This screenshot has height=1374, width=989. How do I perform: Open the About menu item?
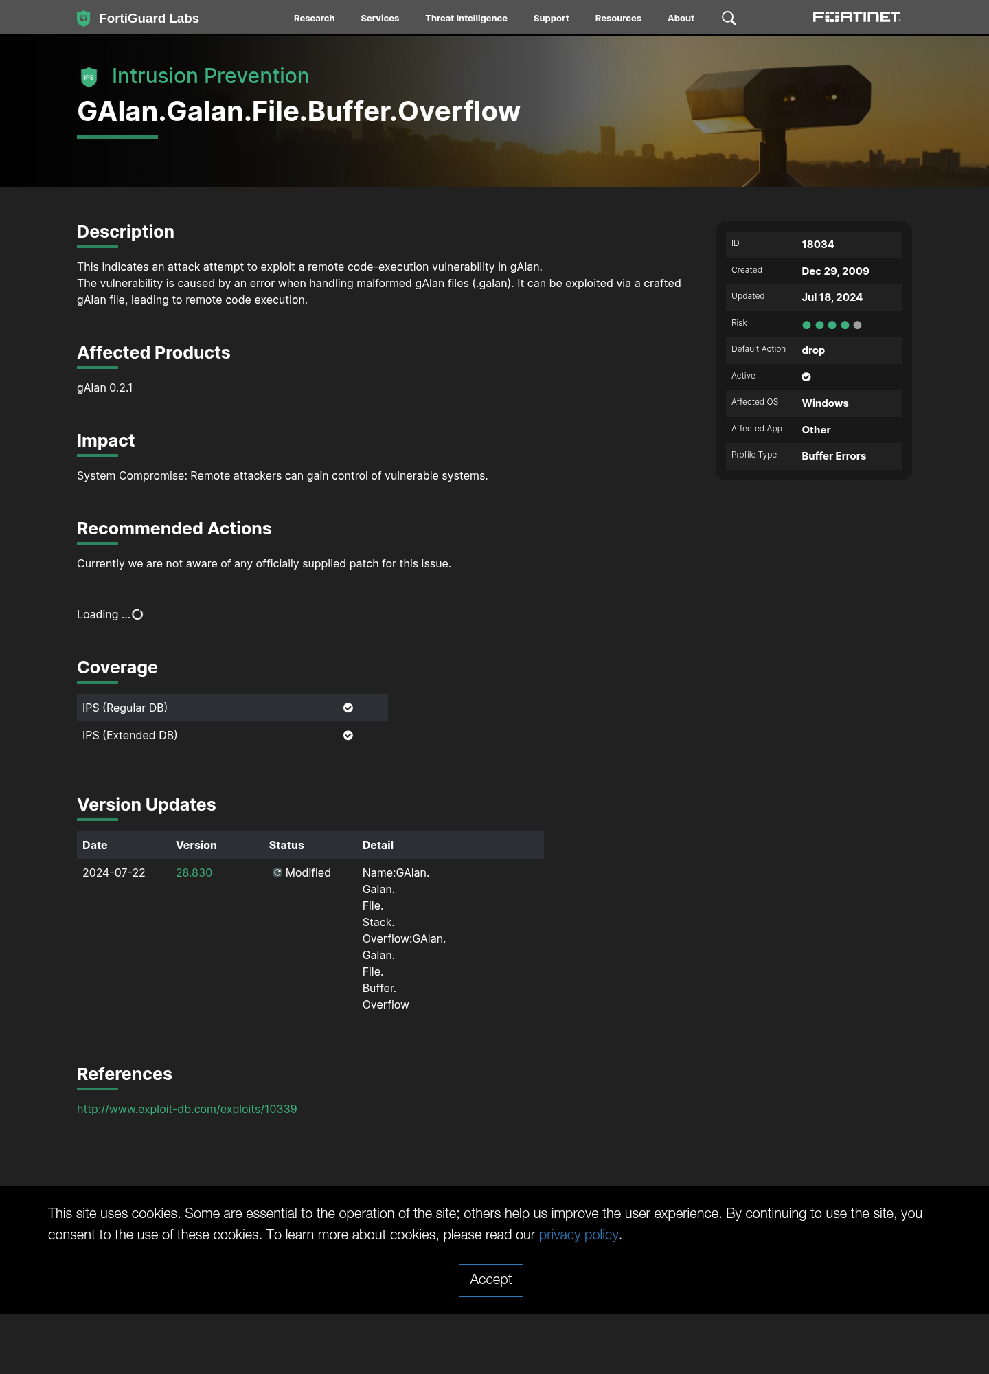681,19
